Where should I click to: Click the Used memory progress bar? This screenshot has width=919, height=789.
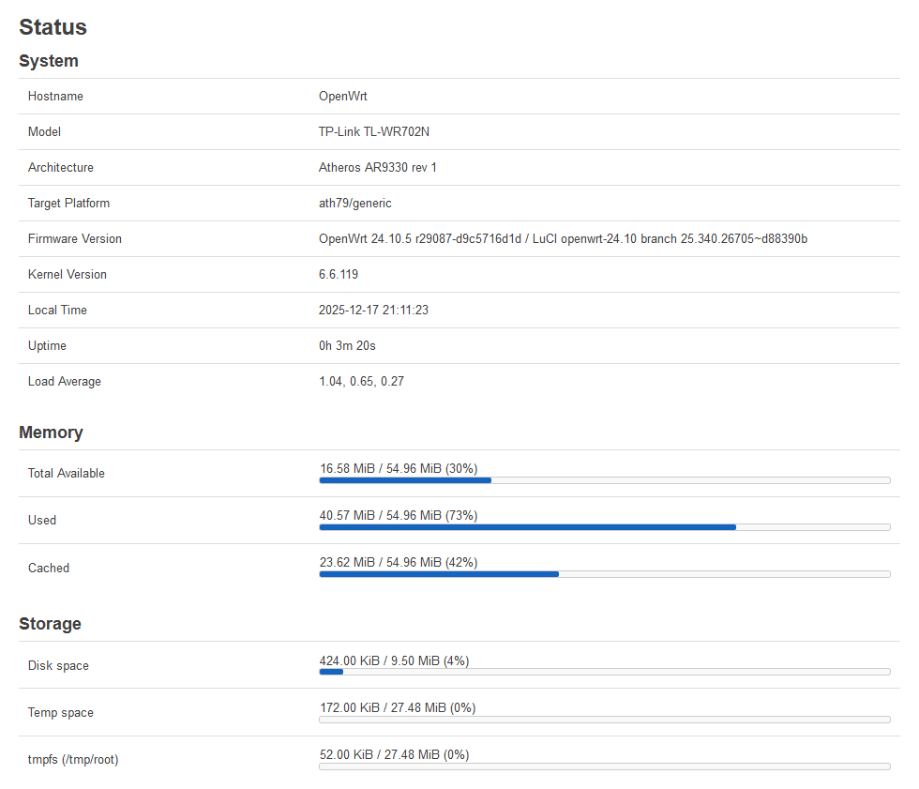604,527
